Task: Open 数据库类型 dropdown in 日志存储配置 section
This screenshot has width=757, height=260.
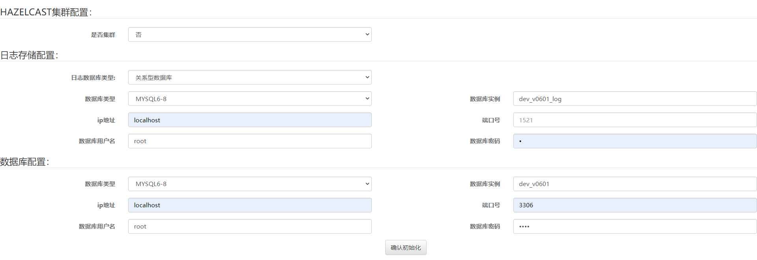Action: coord(250,99)
